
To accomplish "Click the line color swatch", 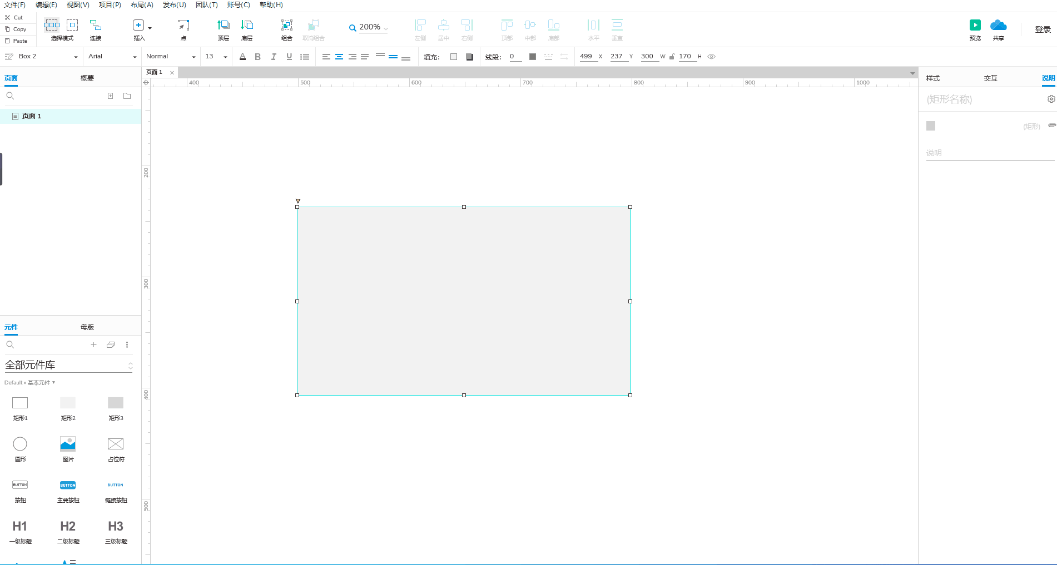I will click(532, 57).
